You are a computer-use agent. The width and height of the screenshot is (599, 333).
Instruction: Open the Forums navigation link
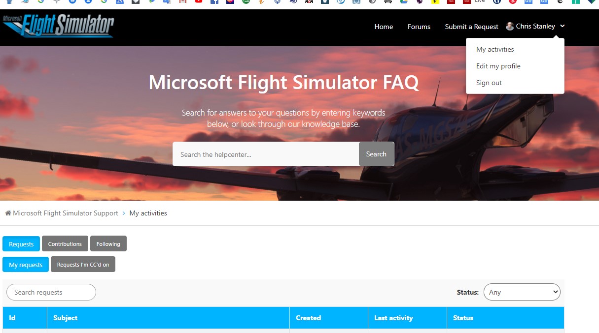coord(419,27)
